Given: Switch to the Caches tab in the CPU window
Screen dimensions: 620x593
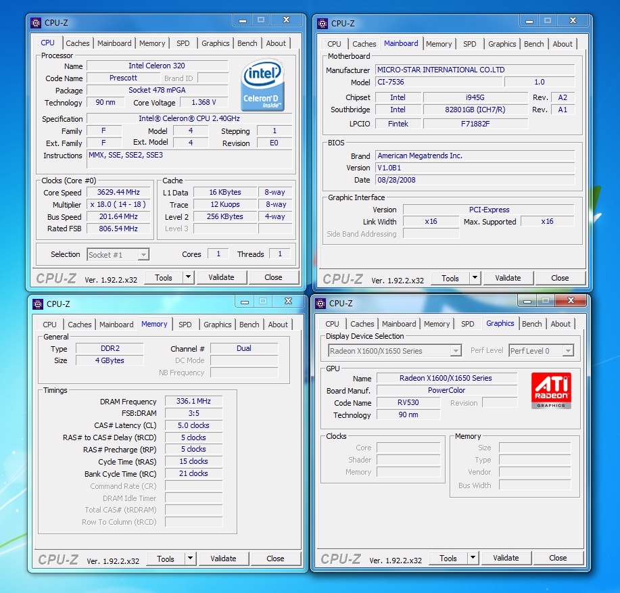Looking at the screenshot, I should [x=78, y=43].
